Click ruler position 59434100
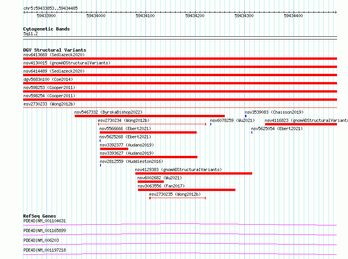The width and height of the screenshot is (348, 259). point(145,16)
